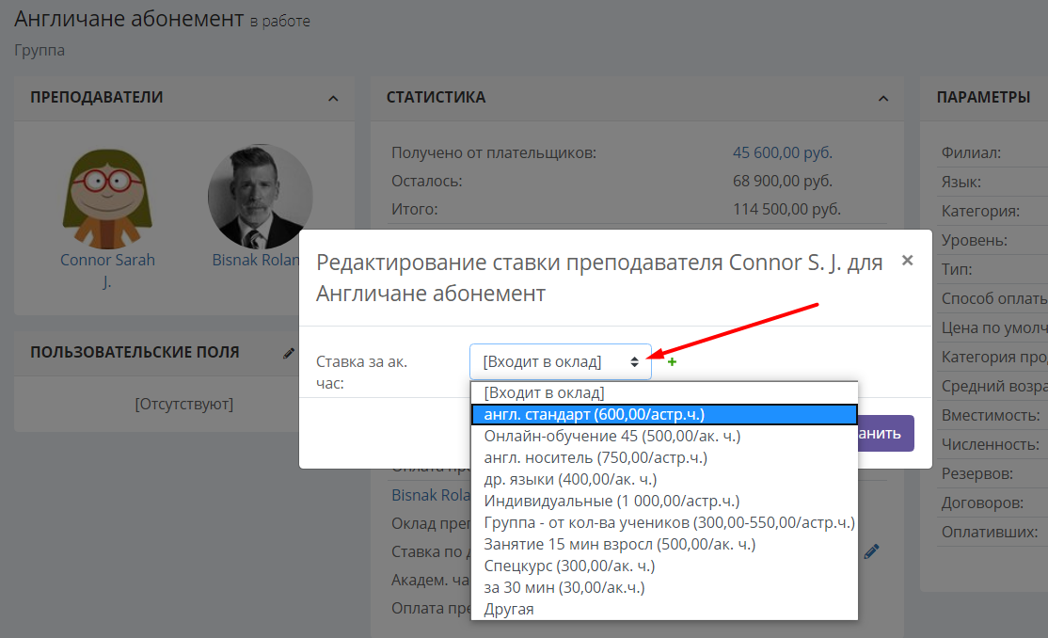Collapse the ПРЕПОДАВАТЕЛИ panel
1048x638 pixels.
[333, 98]
